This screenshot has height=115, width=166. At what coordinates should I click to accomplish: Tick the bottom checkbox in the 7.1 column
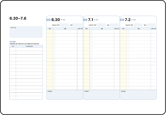pyautogui.click(x=91, y=88)
